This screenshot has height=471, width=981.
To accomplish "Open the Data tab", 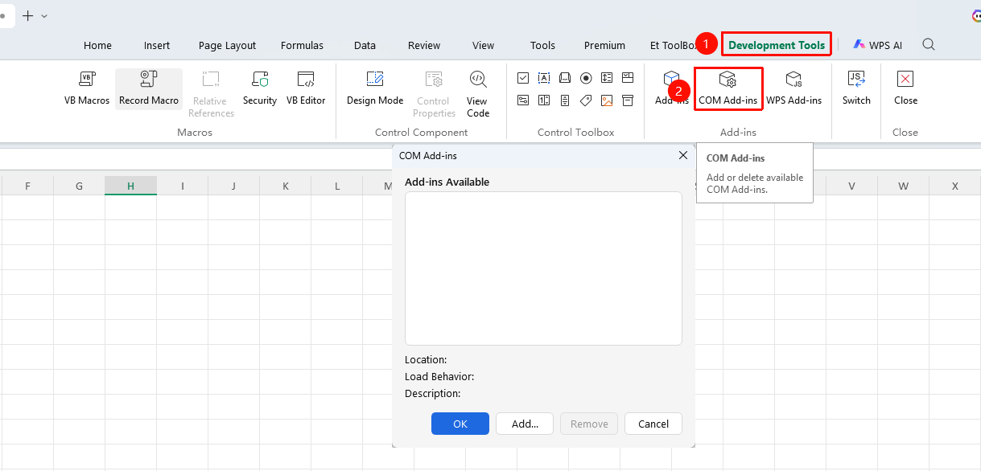I will 365,45.
